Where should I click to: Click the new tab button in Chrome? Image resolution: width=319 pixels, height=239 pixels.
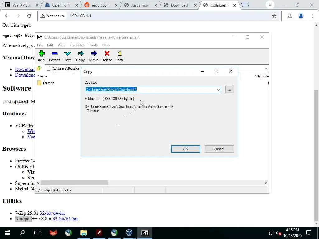[245, 5]
